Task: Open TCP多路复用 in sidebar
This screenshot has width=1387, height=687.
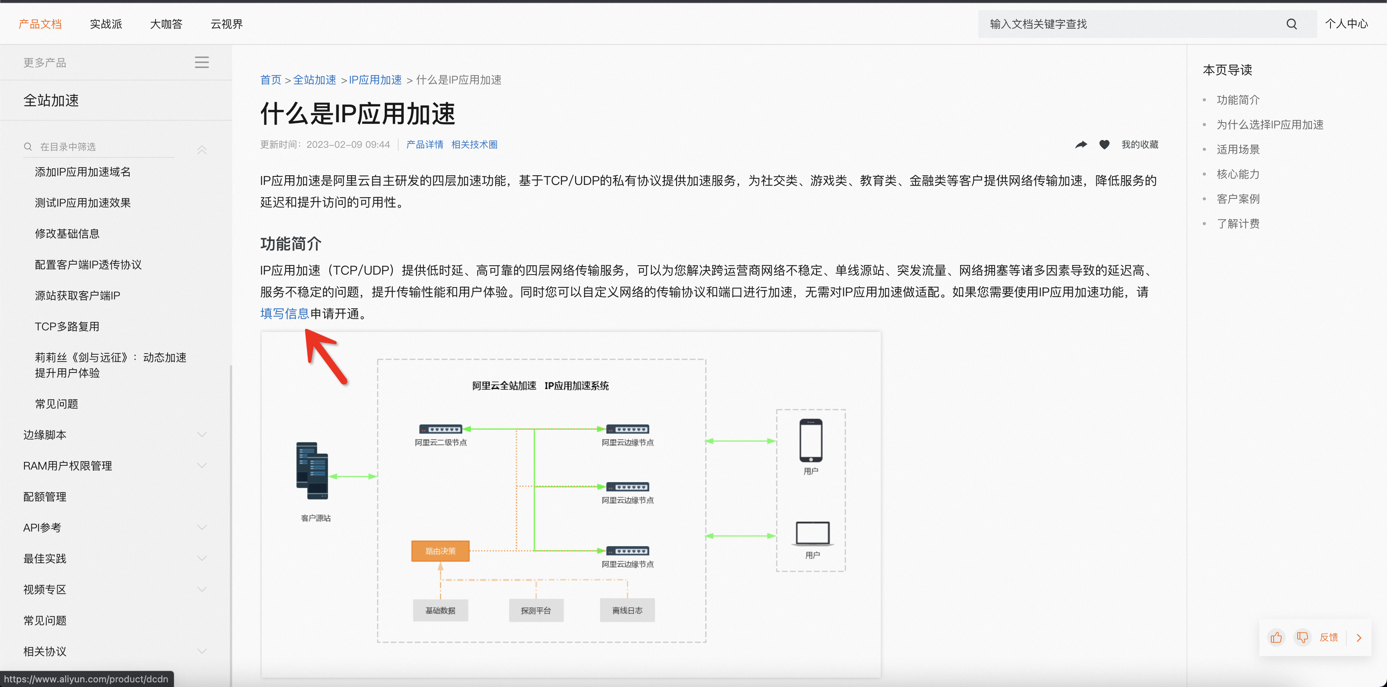Action: (x=67, y=326)
